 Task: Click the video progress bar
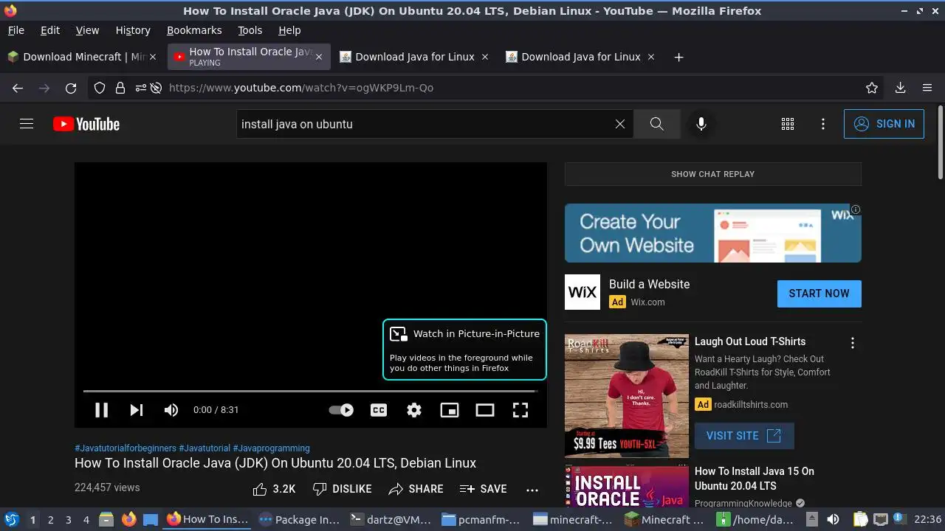click(310, 391)
